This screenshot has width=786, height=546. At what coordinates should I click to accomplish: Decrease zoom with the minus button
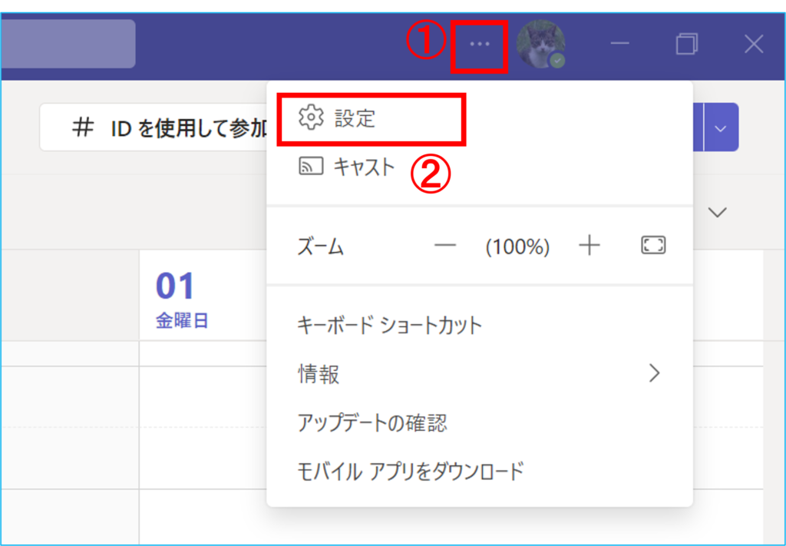click(x=445, y=247)
